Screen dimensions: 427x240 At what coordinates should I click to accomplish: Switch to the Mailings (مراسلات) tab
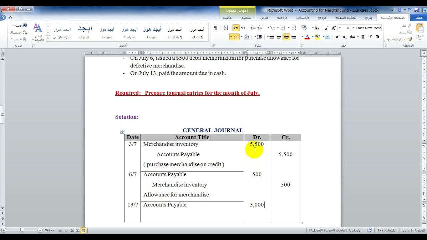(303, 18)
